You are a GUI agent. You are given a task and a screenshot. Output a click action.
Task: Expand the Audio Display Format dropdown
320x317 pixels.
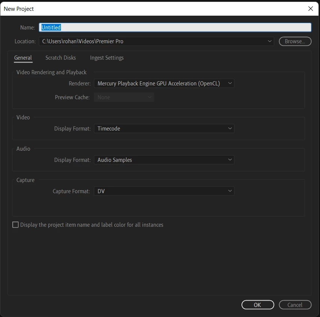point(164,160)
